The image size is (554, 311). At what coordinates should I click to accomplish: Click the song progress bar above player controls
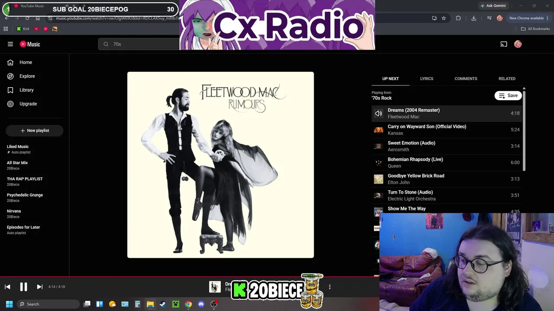pyautogui.click(x=190, y=276)
